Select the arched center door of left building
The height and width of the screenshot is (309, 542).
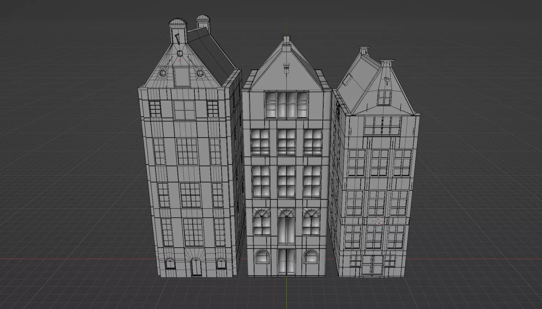point(196,267)
